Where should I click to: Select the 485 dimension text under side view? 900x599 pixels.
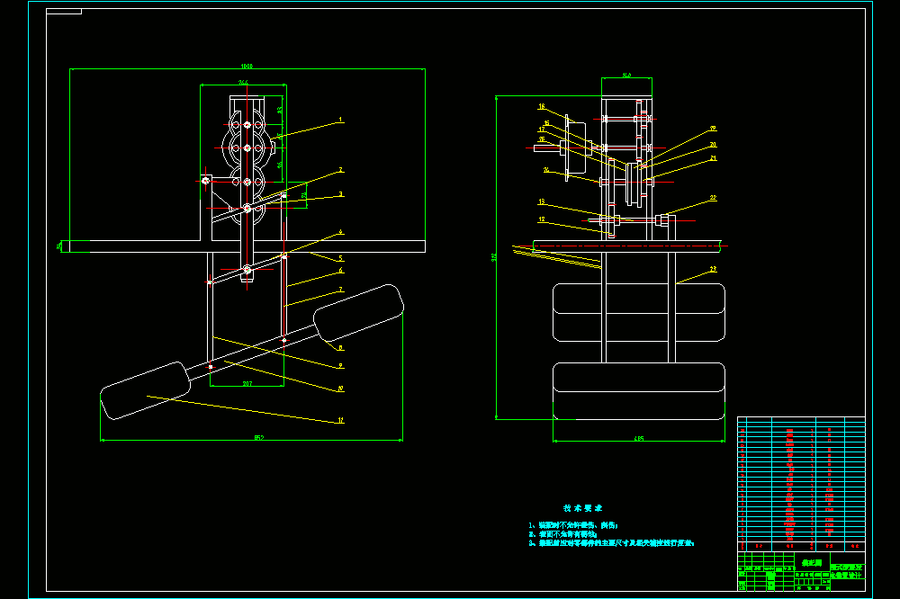(x=639, y=438)
